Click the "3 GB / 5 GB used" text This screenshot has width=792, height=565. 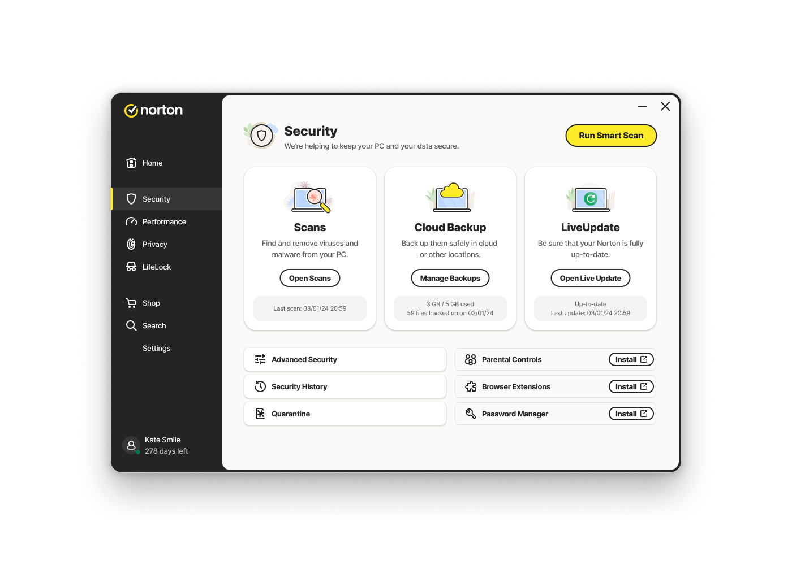click(450, 304)
